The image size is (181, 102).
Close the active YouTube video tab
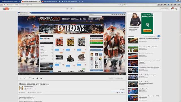click(x=40, y=1)
